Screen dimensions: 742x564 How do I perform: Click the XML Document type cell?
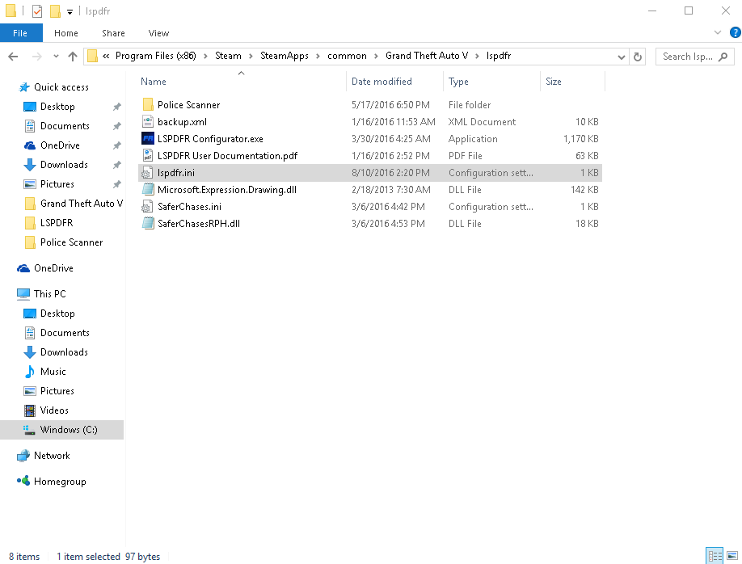tap(483, 121)
